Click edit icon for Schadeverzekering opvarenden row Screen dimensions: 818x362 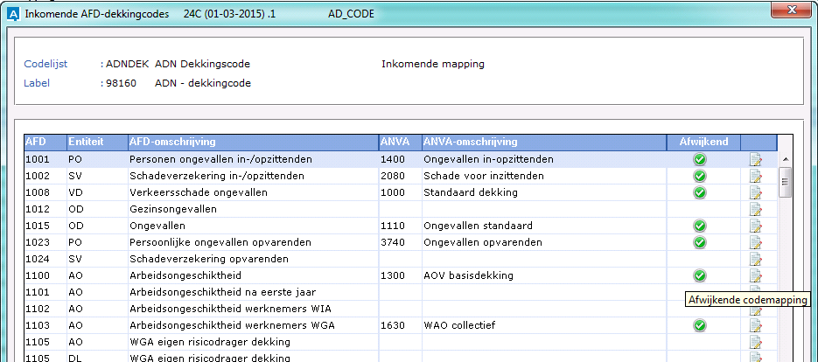(x=756, y=259)
